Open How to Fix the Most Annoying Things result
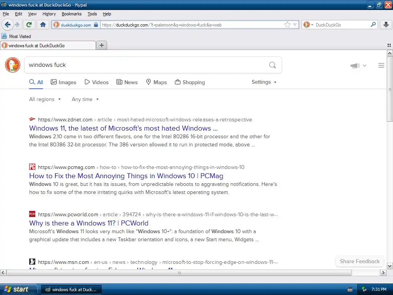This screenshot has width=393, height=295. pos(126,176)
